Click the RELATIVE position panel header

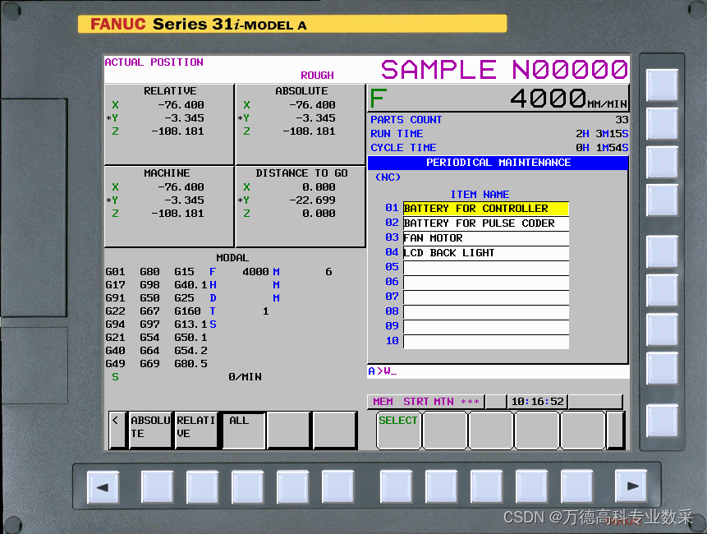tap(170, 91)
